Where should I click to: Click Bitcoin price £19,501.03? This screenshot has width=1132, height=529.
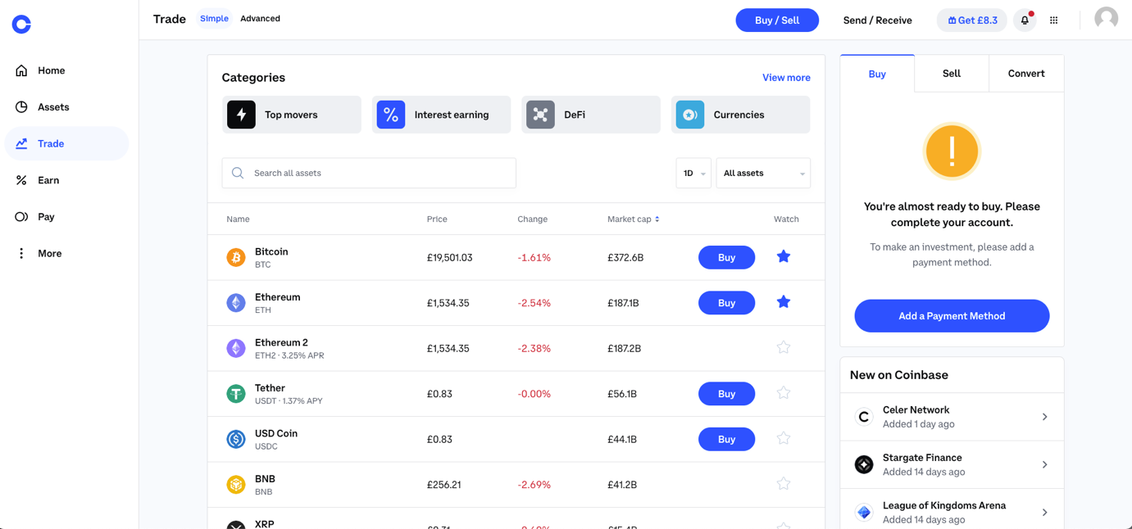click(449, 257)
